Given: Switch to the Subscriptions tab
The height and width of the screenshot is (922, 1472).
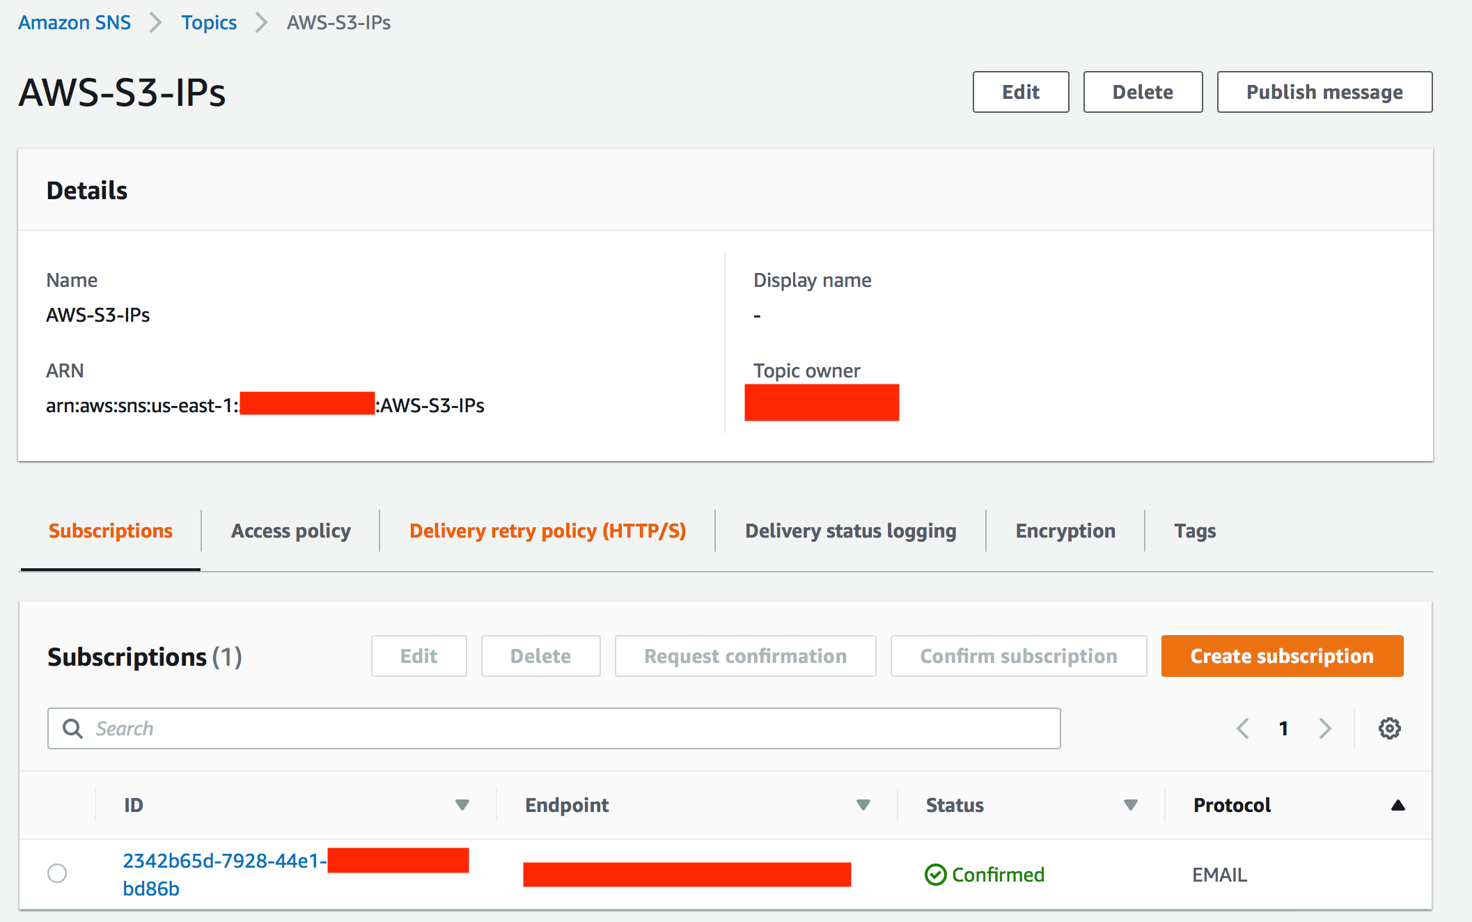Looking at the screenshot, I should (111, 531).
